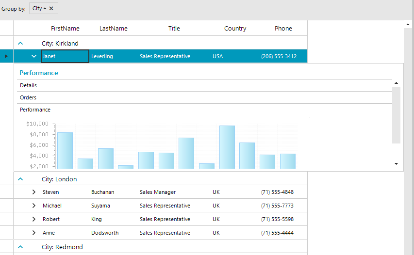Click the detail panel scroll up arrow
Image resolution: width=414 pixels, height=255 pixels.
click(x=397, y=83)
